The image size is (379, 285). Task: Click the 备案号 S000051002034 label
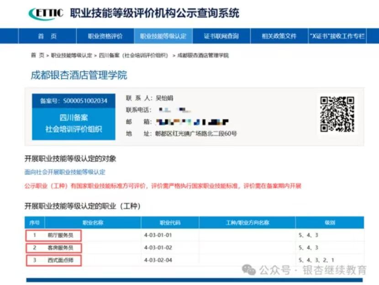click(x=74, y=101)
